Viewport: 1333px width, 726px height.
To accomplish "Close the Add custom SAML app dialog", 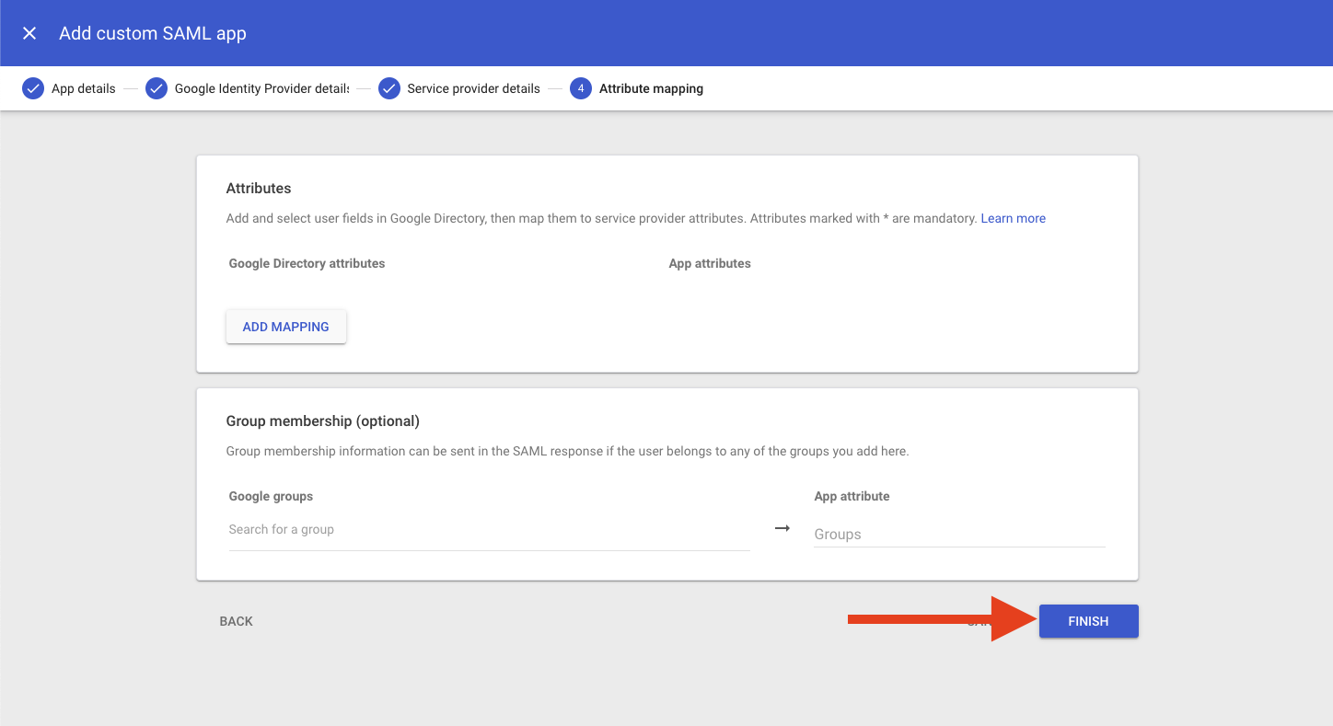I will click(29, 34).
